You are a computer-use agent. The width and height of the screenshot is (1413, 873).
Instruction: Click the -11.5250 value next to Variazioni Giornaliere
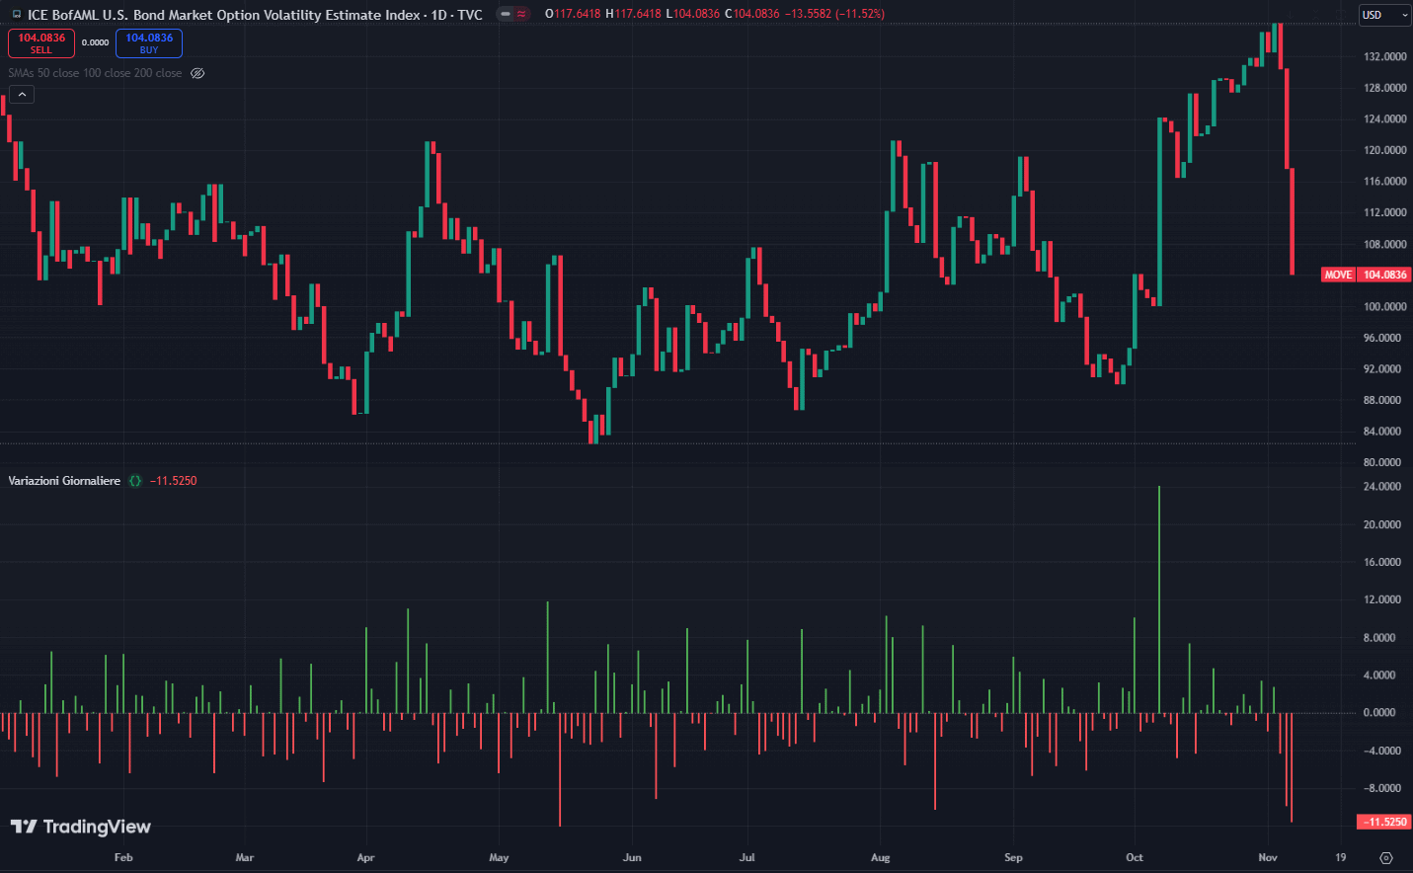tap(174, 481)
